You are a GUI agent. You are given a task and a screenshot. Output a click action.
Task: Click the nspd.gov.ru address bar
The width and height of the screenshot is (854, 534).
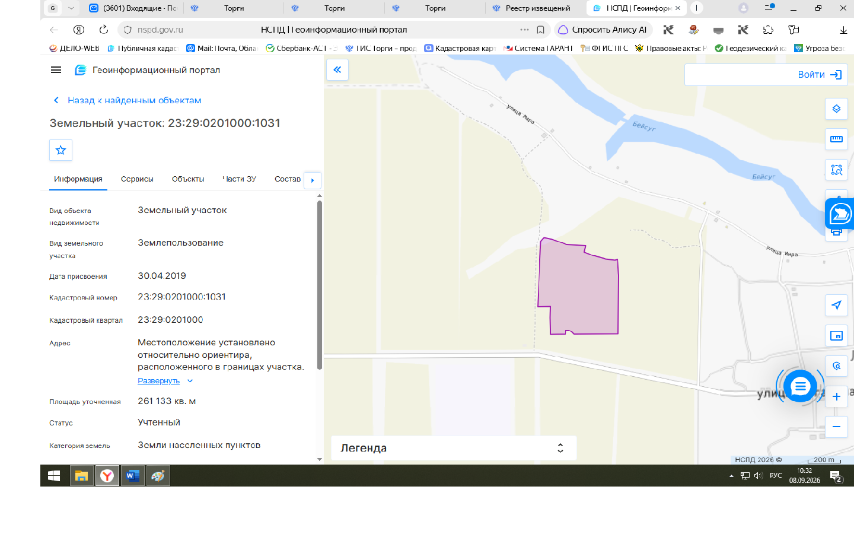tap(160, 30)
